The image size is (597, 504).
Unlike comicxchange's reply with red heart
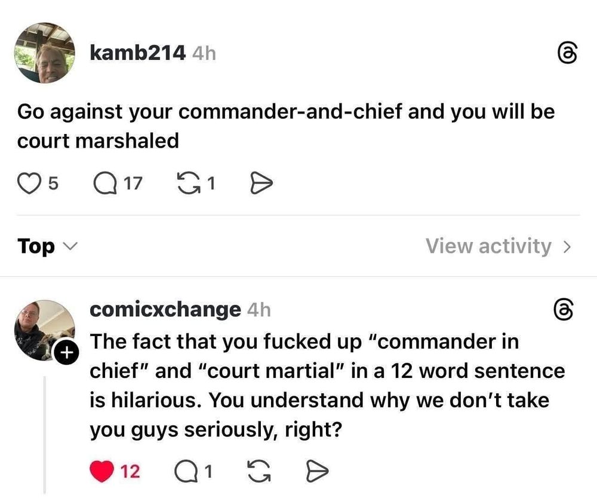[x=101, y=471]
